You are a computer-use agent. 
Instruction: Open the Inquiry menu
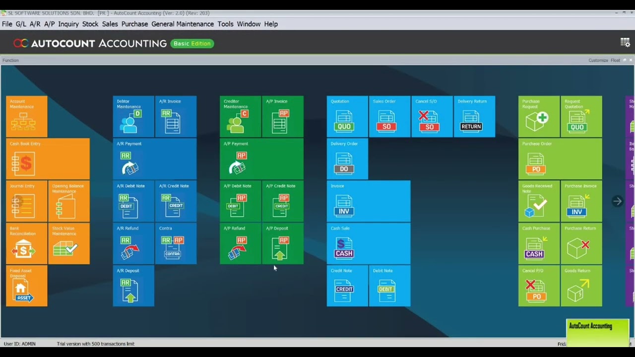tap(68, 24)
